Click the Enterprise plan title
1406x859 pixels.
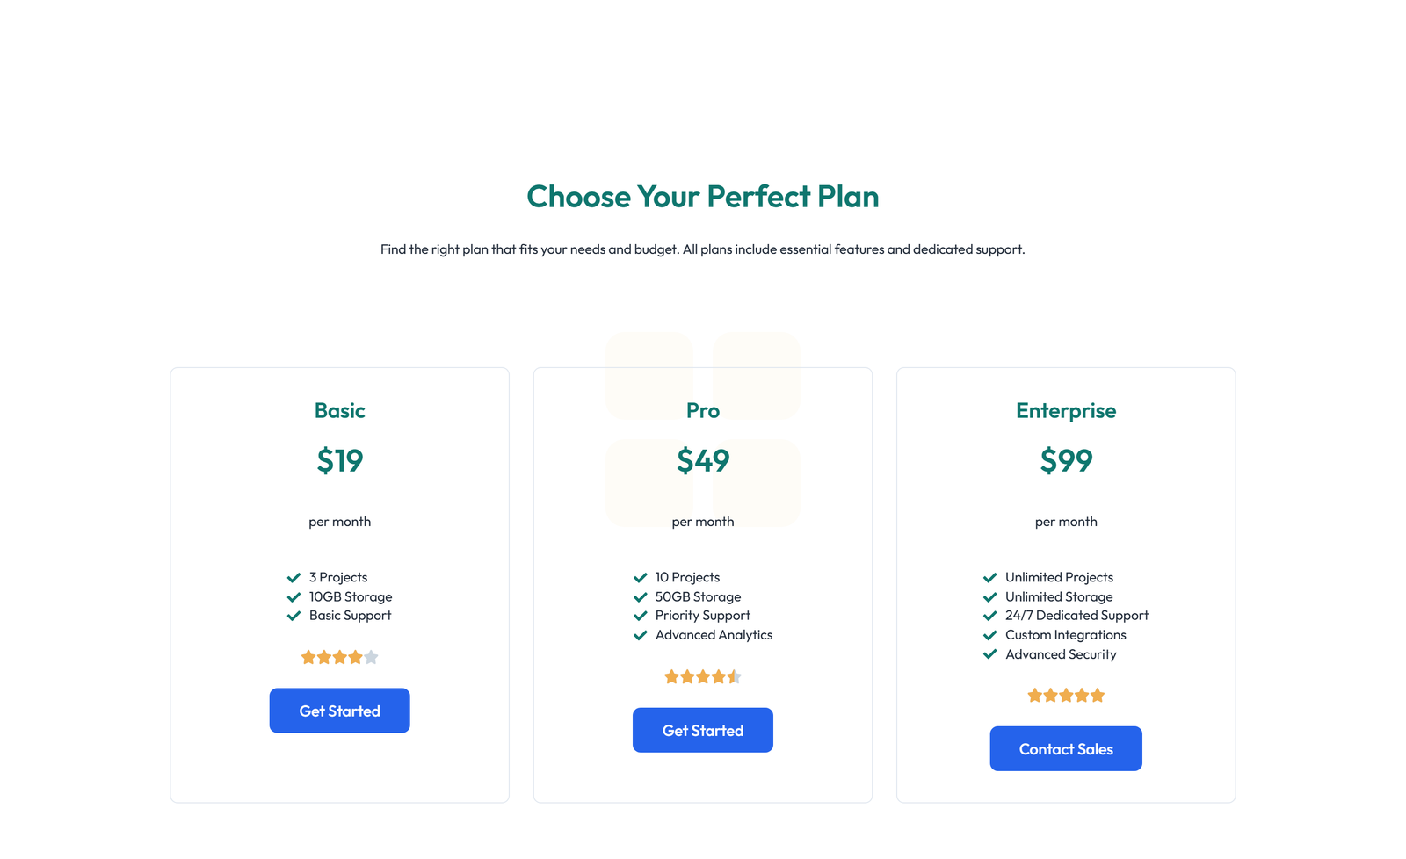coord(1066,410)
